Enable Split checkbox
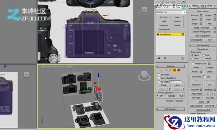The height and width of the screenshot is (130, 217). click(205, 77)
